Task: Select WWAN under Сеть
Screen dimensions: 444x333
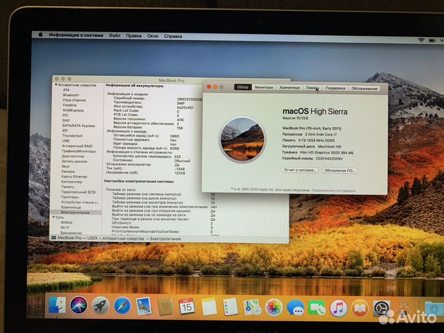Action: click(x=66, y=222)
